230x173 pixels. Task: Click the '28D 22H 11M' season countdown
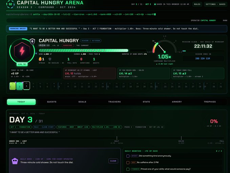click(x=203, y=58)
